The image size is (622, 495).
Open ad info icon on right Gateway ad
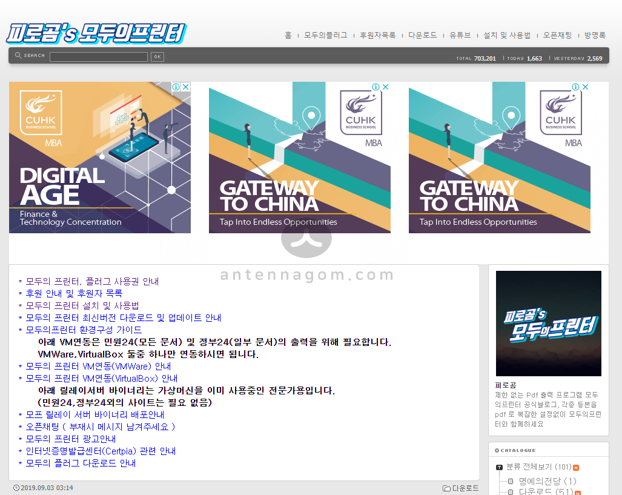tap(575, 87)
